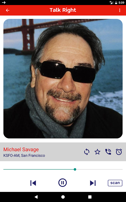Click the green slider thumb
This screenshot has height=202, width=126.
(x=75, y=169)
